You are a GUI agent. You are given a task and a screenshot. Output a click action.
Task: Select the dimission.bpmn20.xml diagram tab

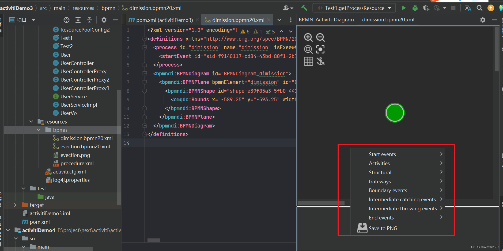point(388,20)
